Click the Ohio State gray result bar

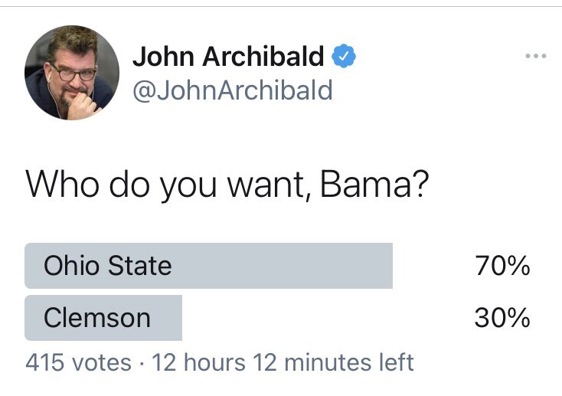tap(291, 266)
